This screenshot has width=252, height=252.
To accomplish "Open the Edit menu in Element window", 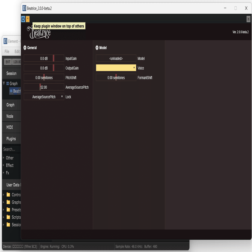I will [x=17, y=52].
